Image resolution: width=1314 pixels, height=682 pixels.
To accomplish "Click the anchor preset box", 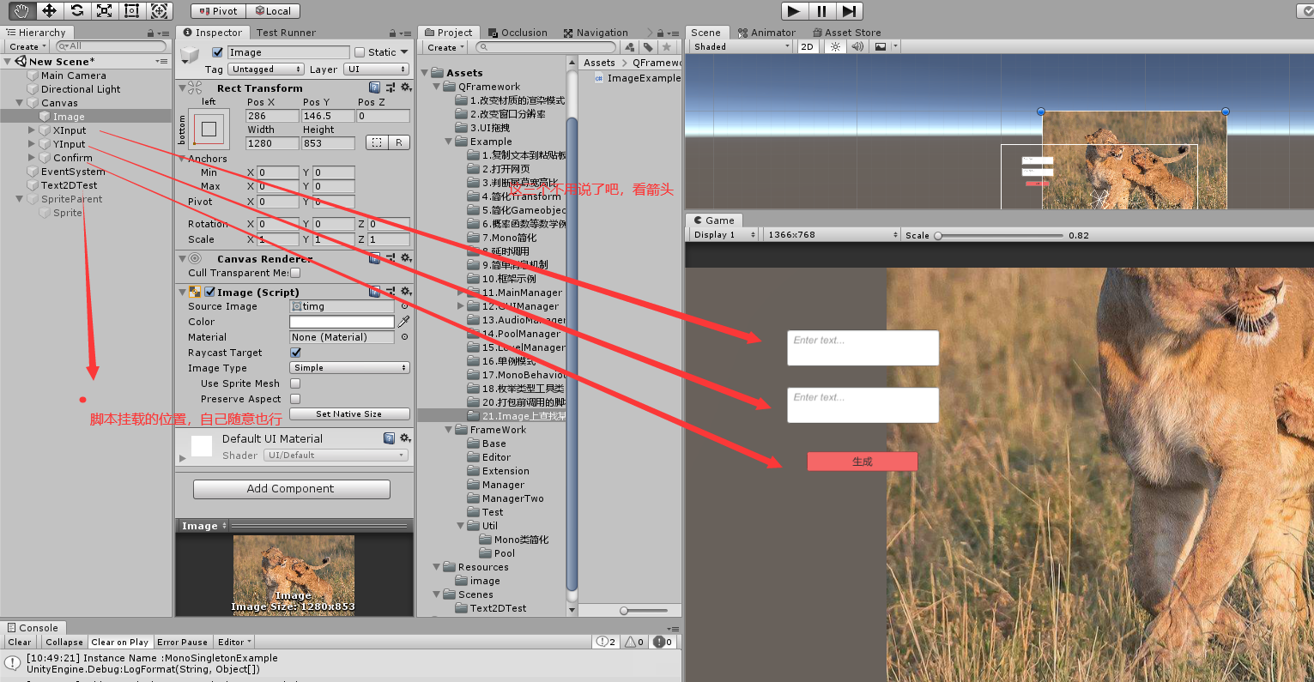I will (209, 130).
